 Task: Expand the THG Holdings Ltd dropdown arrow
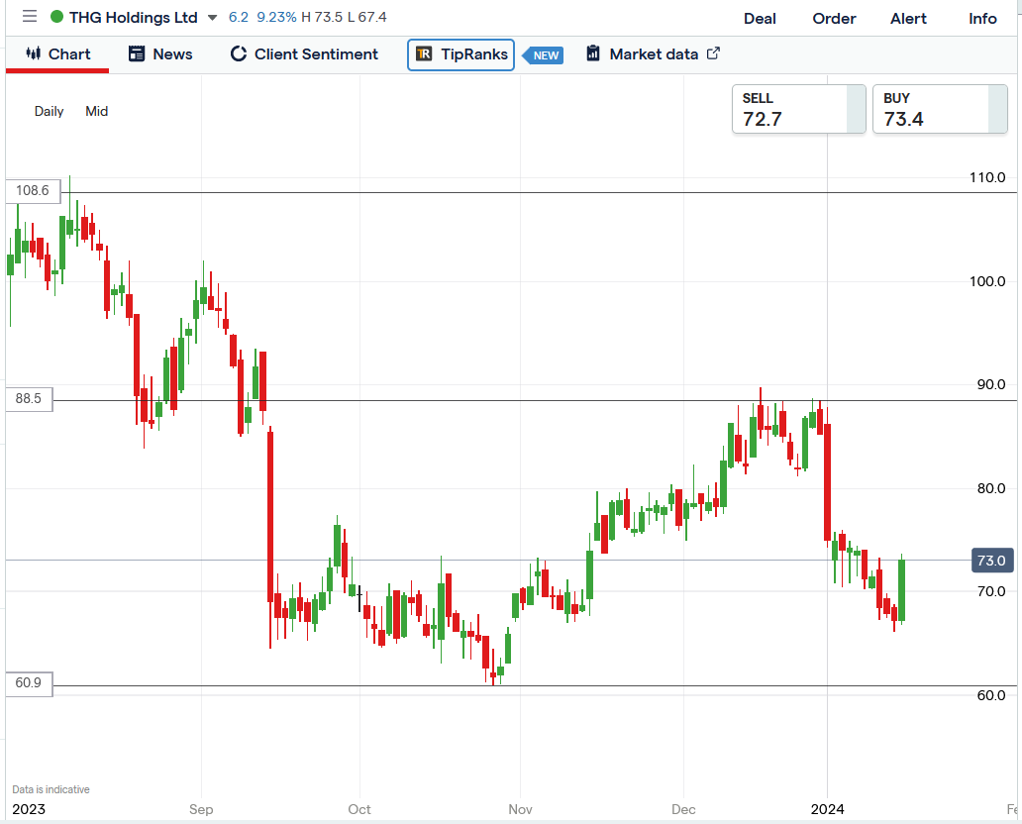(x=212, y=18)
